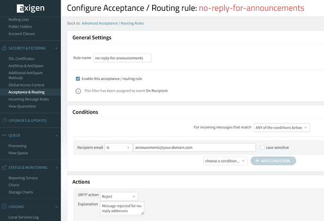
Task: Follow the Advanced Acceptance / Routing Rules link
Action: pyautogui.click(x=113, y=23)
